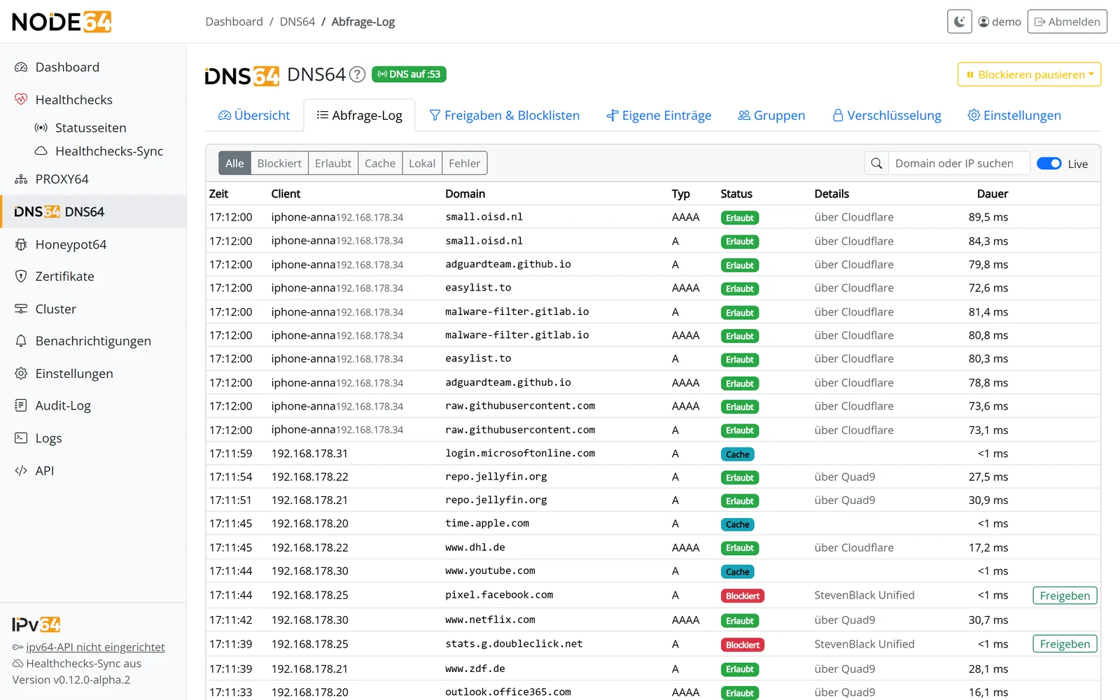Open the Gruppen tab

coord(771,115)
